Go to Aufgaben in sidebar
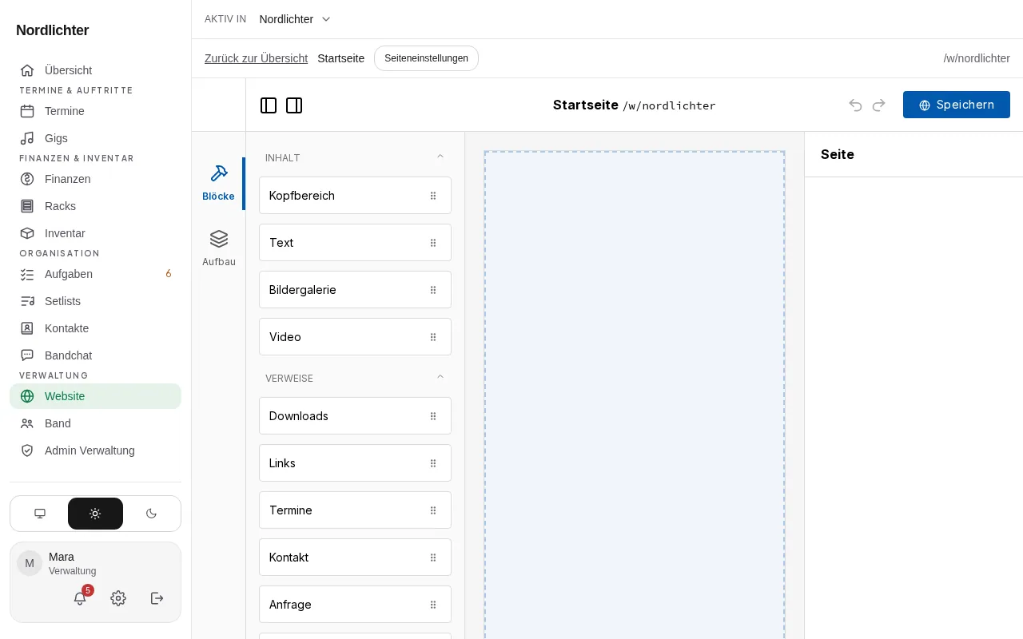1023x639 pixels. (95, 274)
